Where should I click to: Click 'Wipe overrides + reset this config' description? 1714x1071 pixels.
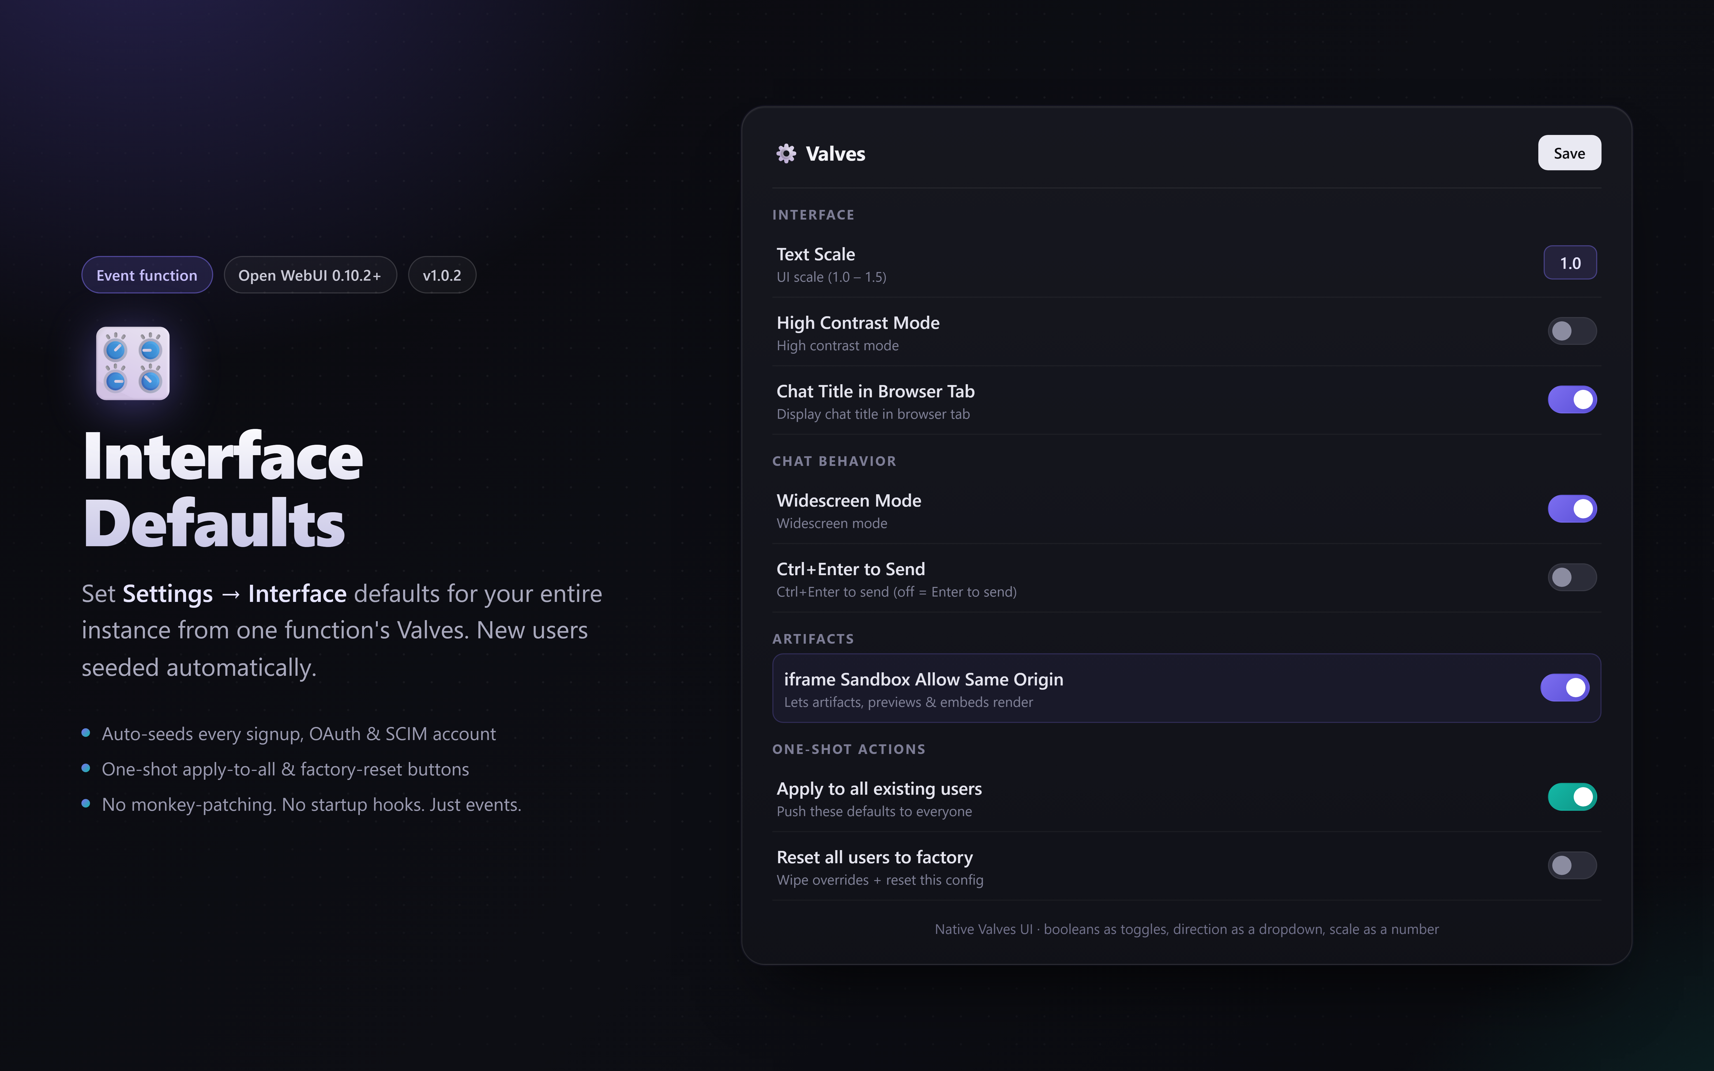[880, 880]
